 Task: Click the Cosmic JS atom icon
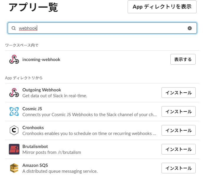tap(14, 111)
